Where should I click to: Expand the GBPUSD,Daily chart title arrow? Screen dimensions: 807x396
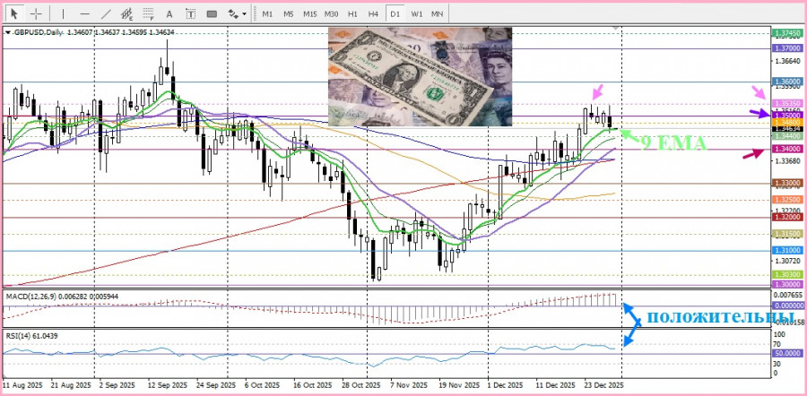[x=8, y=31]
